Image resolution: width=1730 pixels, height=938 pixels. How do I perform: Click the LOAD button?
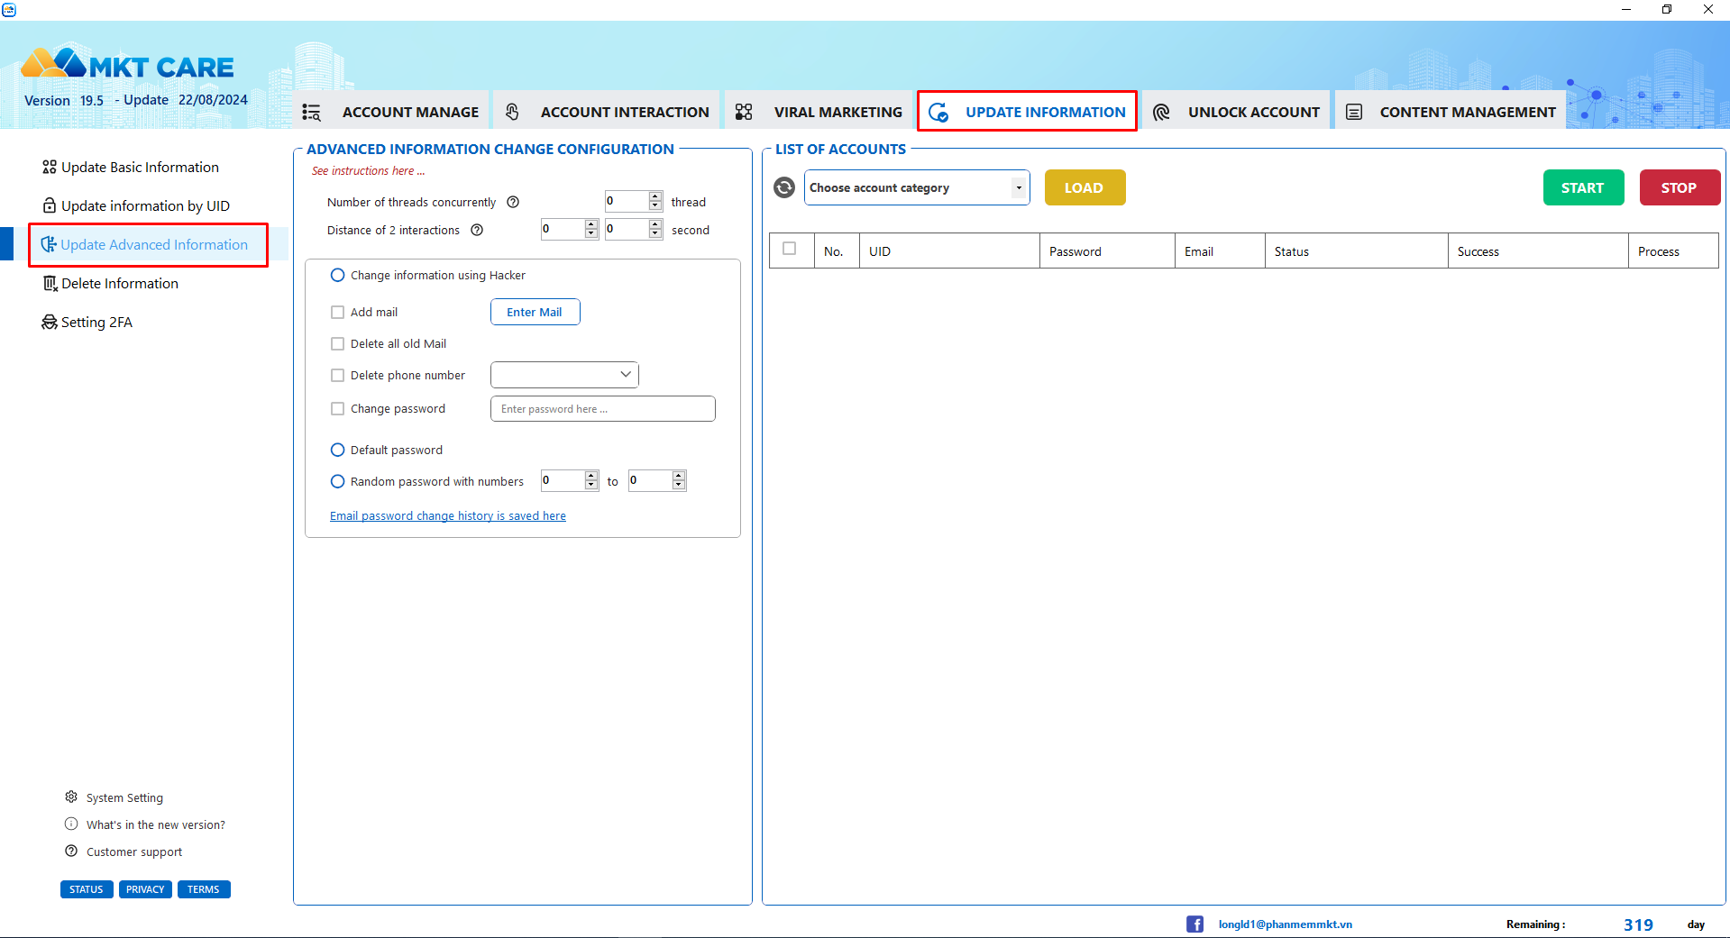pos(1085,187)
